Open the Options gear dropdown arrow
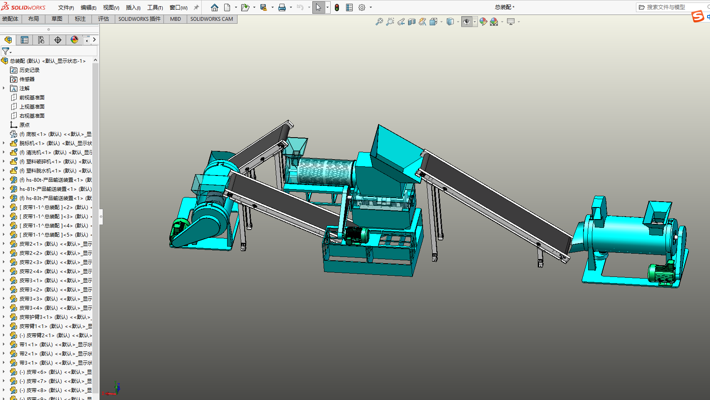The height and width of the screenshot is (400, 710). pyautogui.click(x=371, y=7)
